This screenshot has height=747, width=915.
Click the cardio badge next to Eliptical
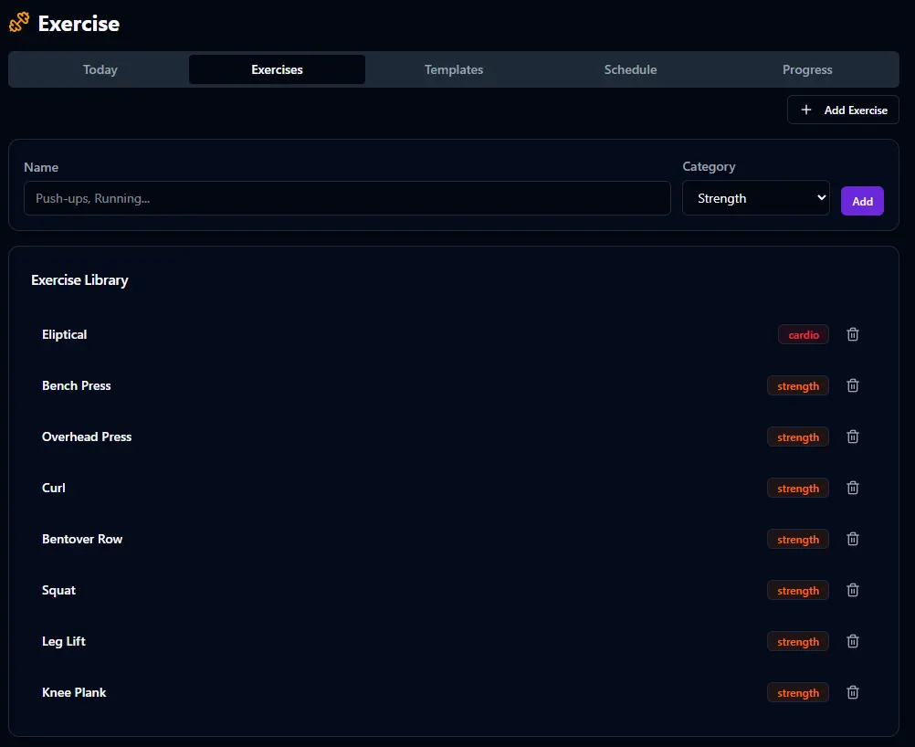pos(803,334)
